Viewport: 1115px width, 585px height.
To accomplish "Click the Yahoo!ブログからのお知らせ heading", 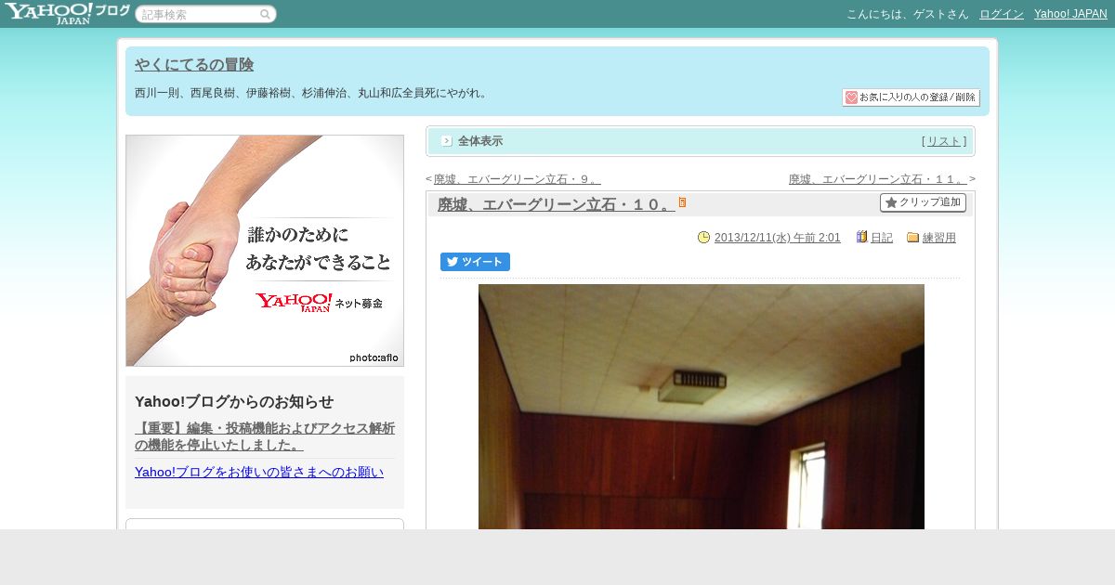I will pyautogui.click(x=234, y=402).
